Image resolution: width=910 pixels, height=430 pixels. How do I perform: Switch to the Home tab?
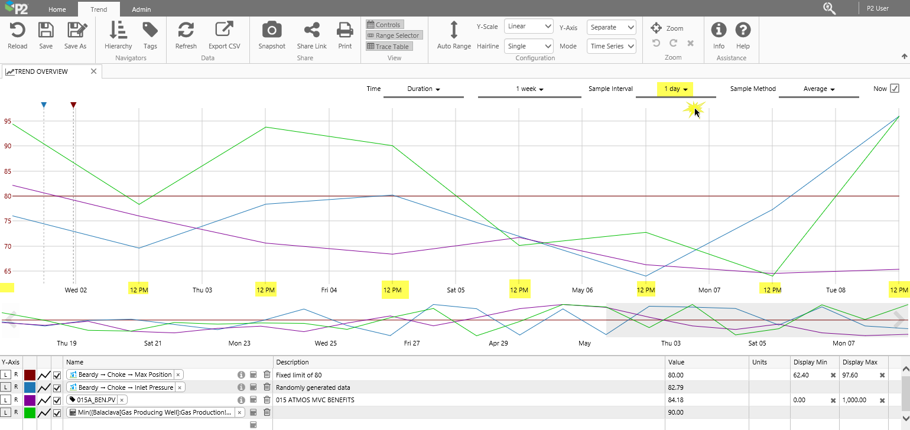coord(57,9)
